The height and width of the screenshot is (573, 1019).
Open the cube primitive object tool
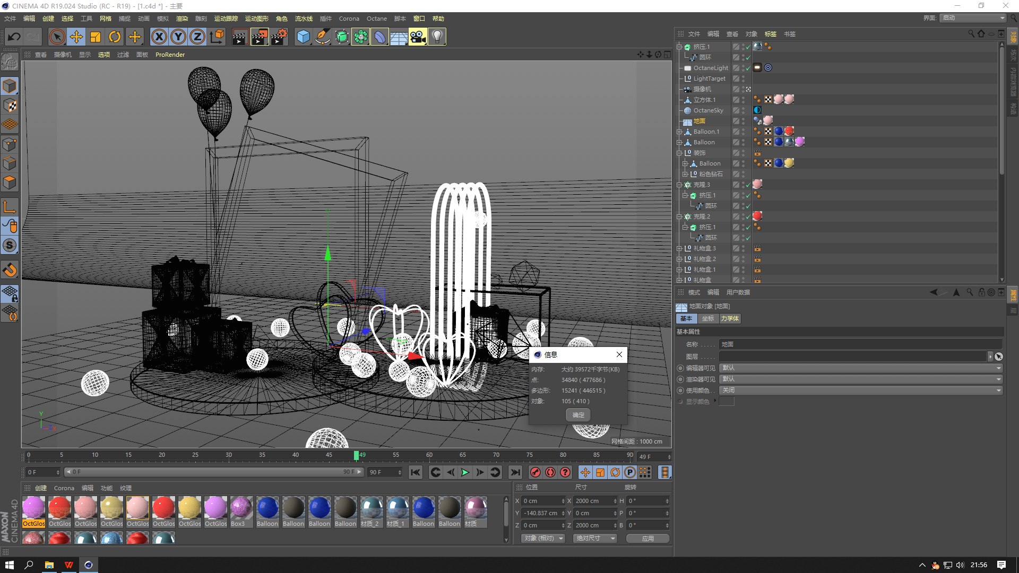coord(303,37)
